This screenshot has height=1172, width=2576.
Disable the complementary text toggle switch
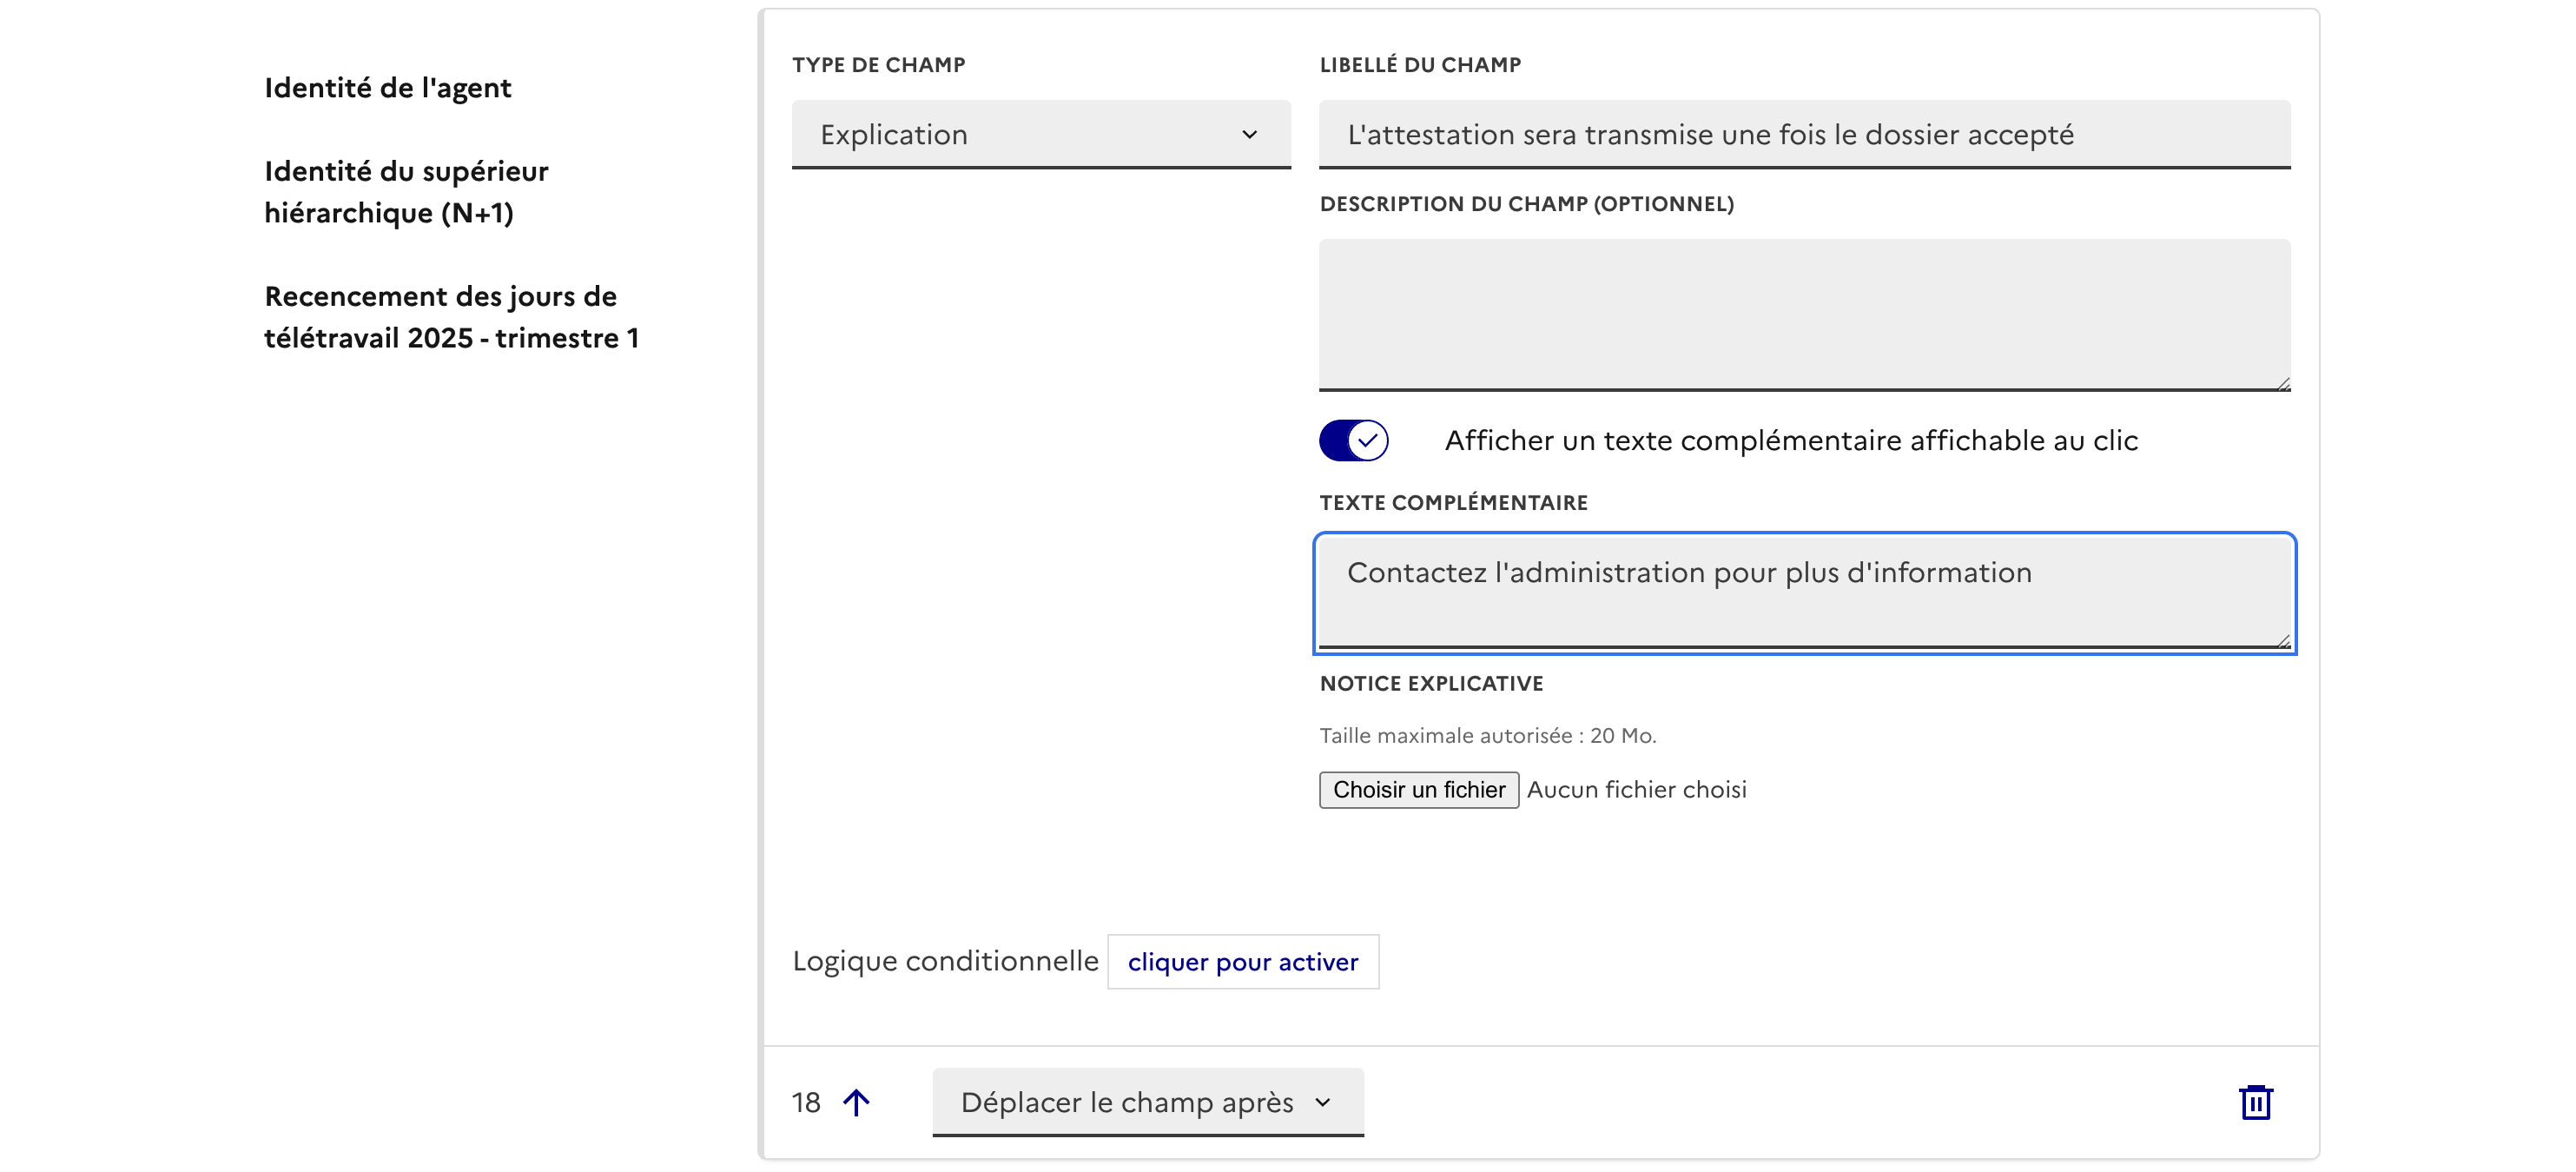[1353, 440]
